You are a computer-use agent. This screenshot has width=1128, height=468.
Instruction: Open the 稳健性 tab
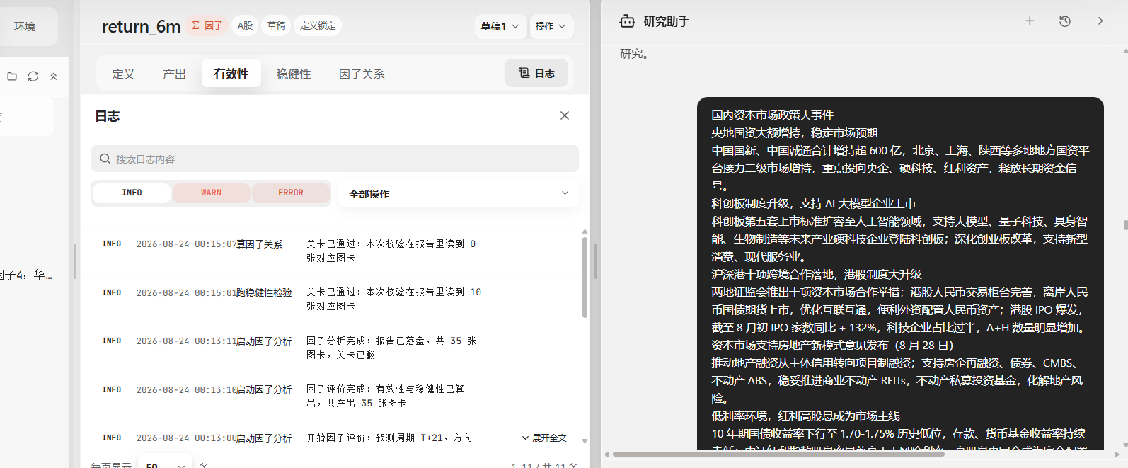click(294, 74)
